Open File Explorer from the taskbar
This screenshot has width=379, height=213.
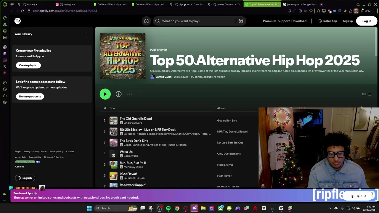203,208
